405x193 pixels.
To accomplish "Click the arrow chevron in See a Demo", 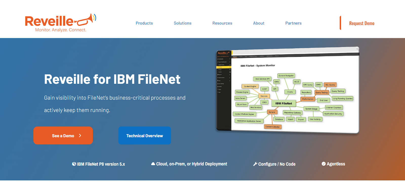I will click(80, 136).
